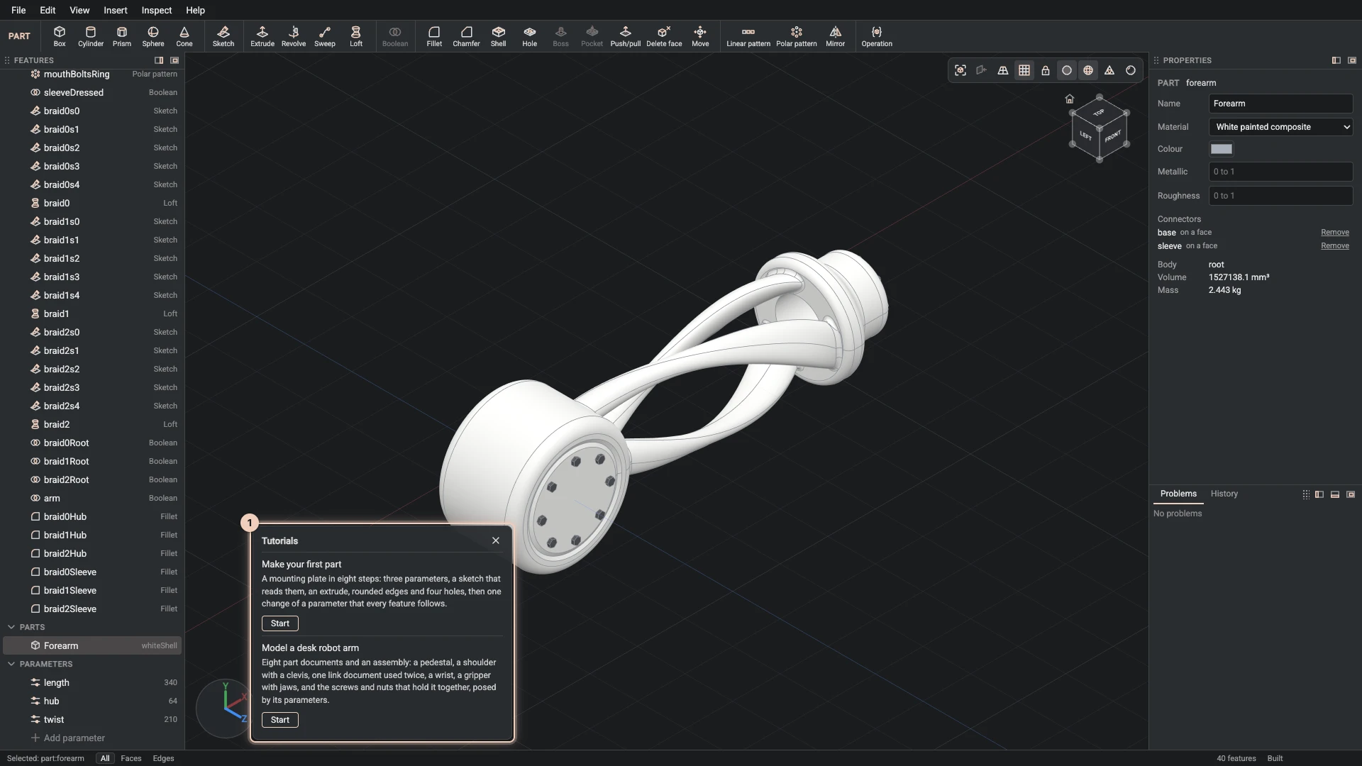Image resolution: width=1362 pixels, height=766 pixels.
Task: Collapse the PARTS section
Action: click(x=11, y=627)
